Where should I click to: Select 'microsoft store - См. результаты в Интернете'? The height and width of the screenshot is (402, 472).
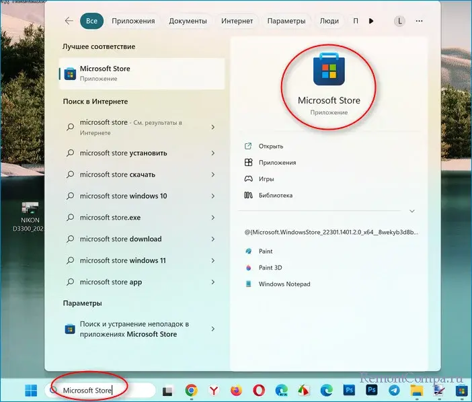142,127
